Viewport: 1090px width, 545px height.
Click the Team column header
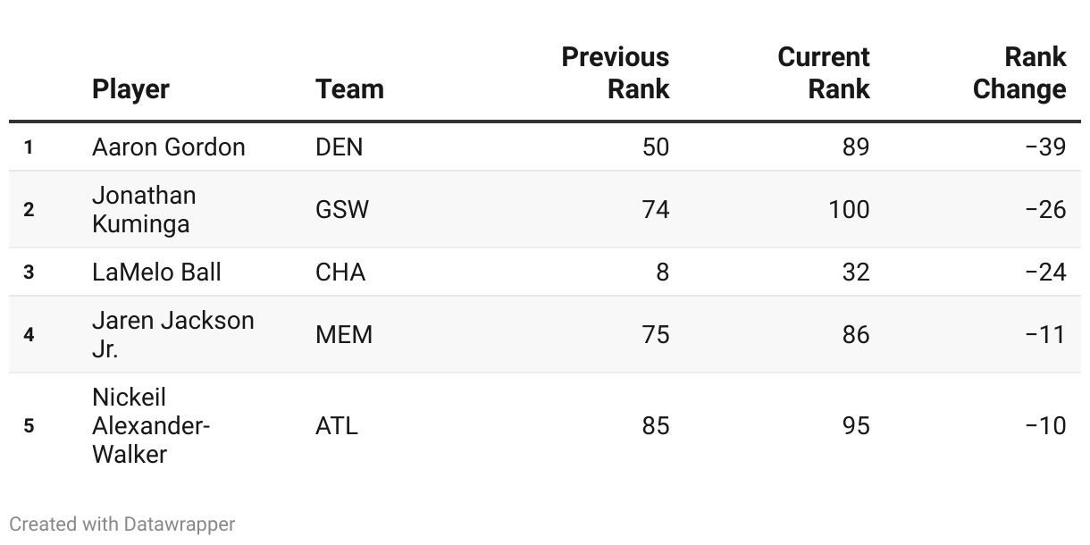click(349, 89)
